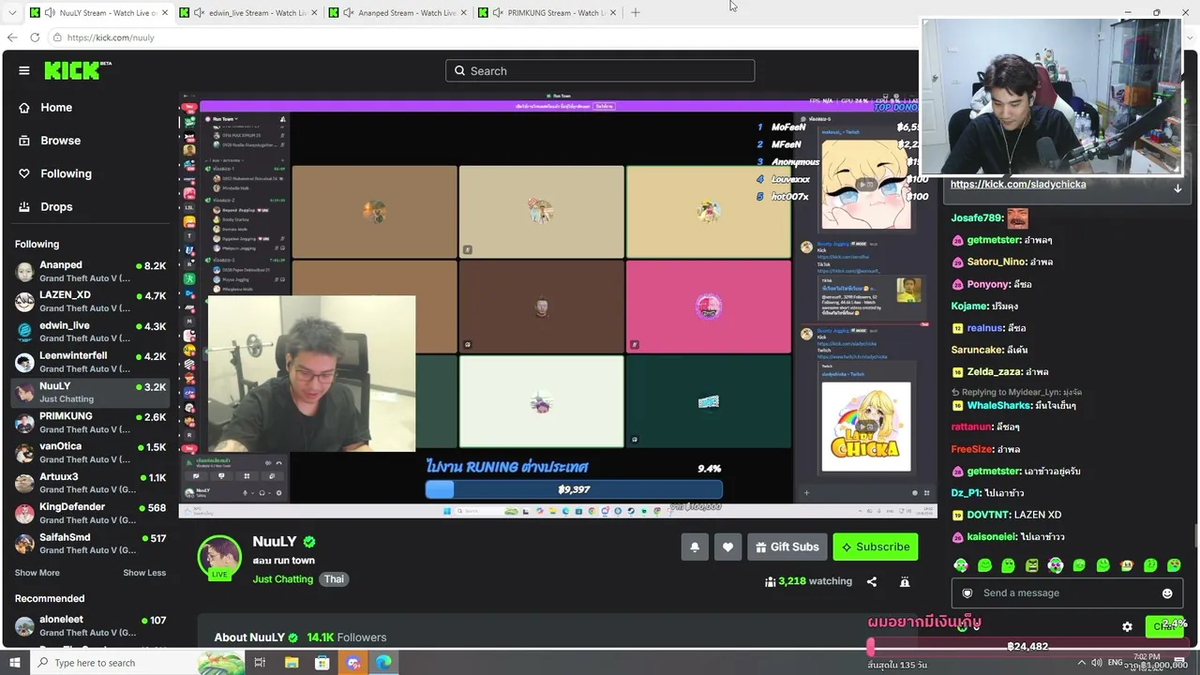The width and height of the screenshot is (1200, 675).
Task: Open Microsoft Store from the taskbar
Action: [322, 663]
